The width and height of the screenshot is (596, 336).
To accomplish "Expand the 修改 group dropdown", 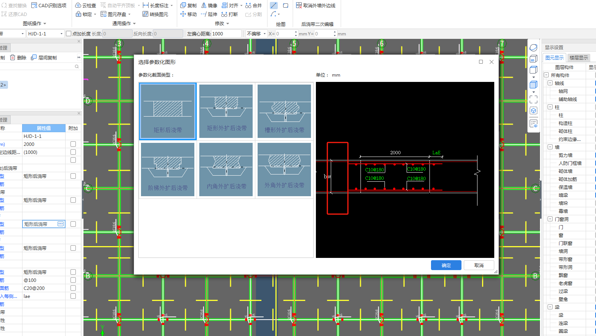I will point(222,24).
